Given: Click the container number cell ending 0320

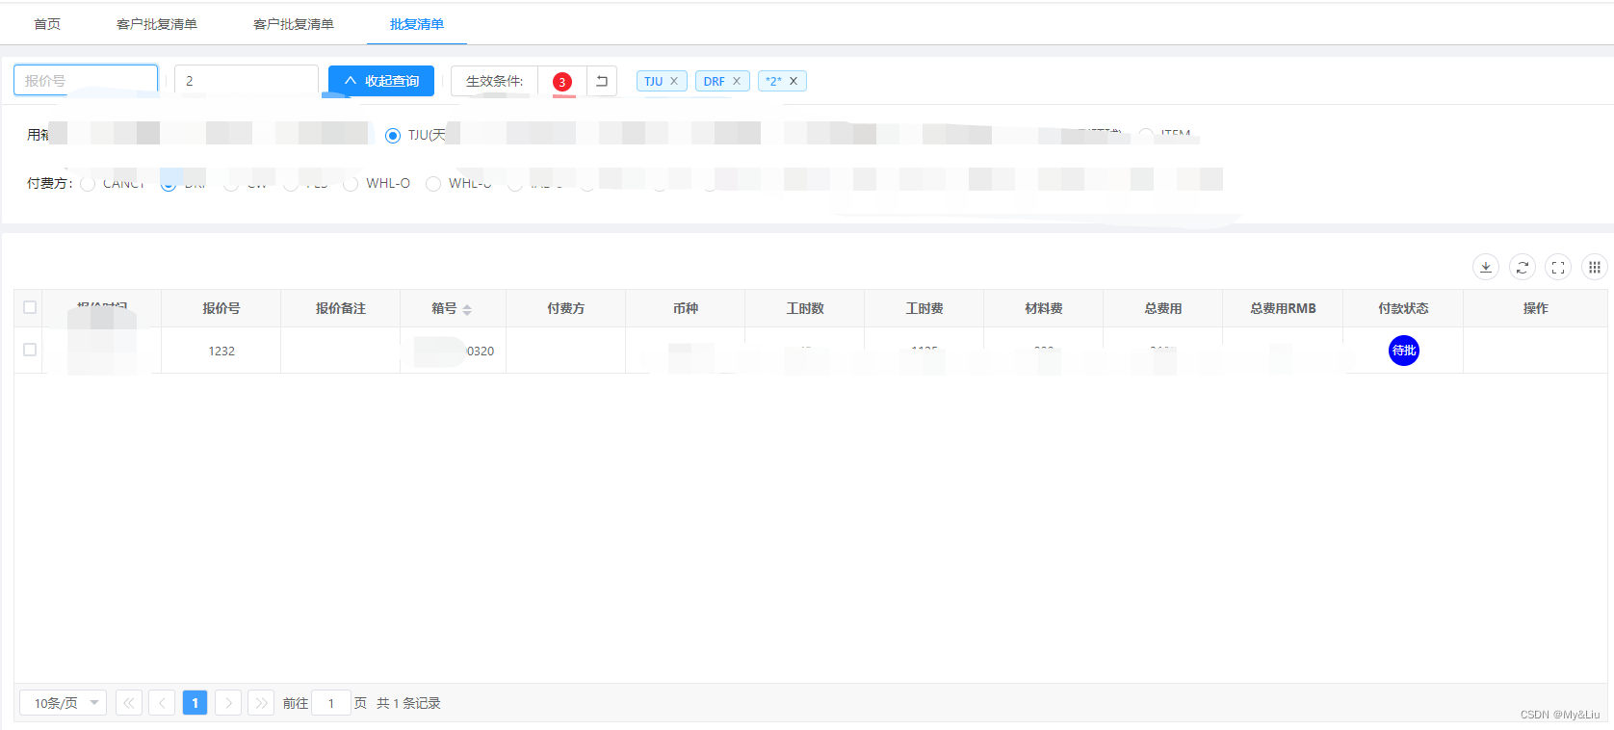Looking at the screenshot, I should [x=454, y=351].
